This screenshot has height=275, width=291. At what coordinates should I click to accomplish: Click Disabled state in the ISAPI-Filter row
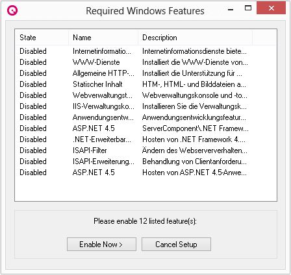(33, 150)
